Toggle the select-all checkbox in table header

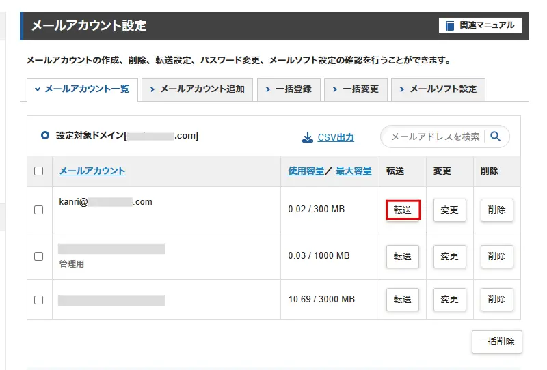39,171
